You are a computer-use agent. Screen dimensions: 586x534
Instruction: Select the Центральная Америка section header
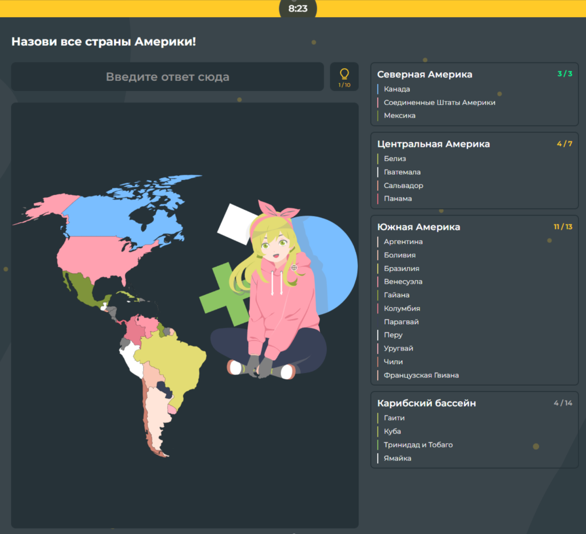click(433, 144)
